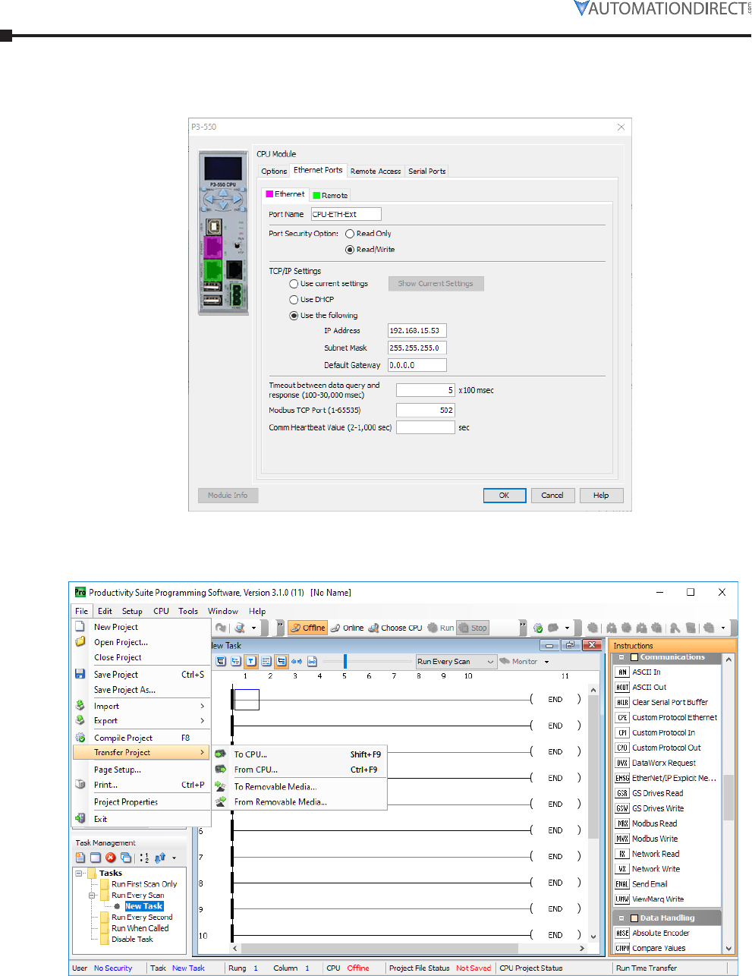Collapse the Communications instruction group
Viewport: 752px width, 976px height.
point(621,657)
